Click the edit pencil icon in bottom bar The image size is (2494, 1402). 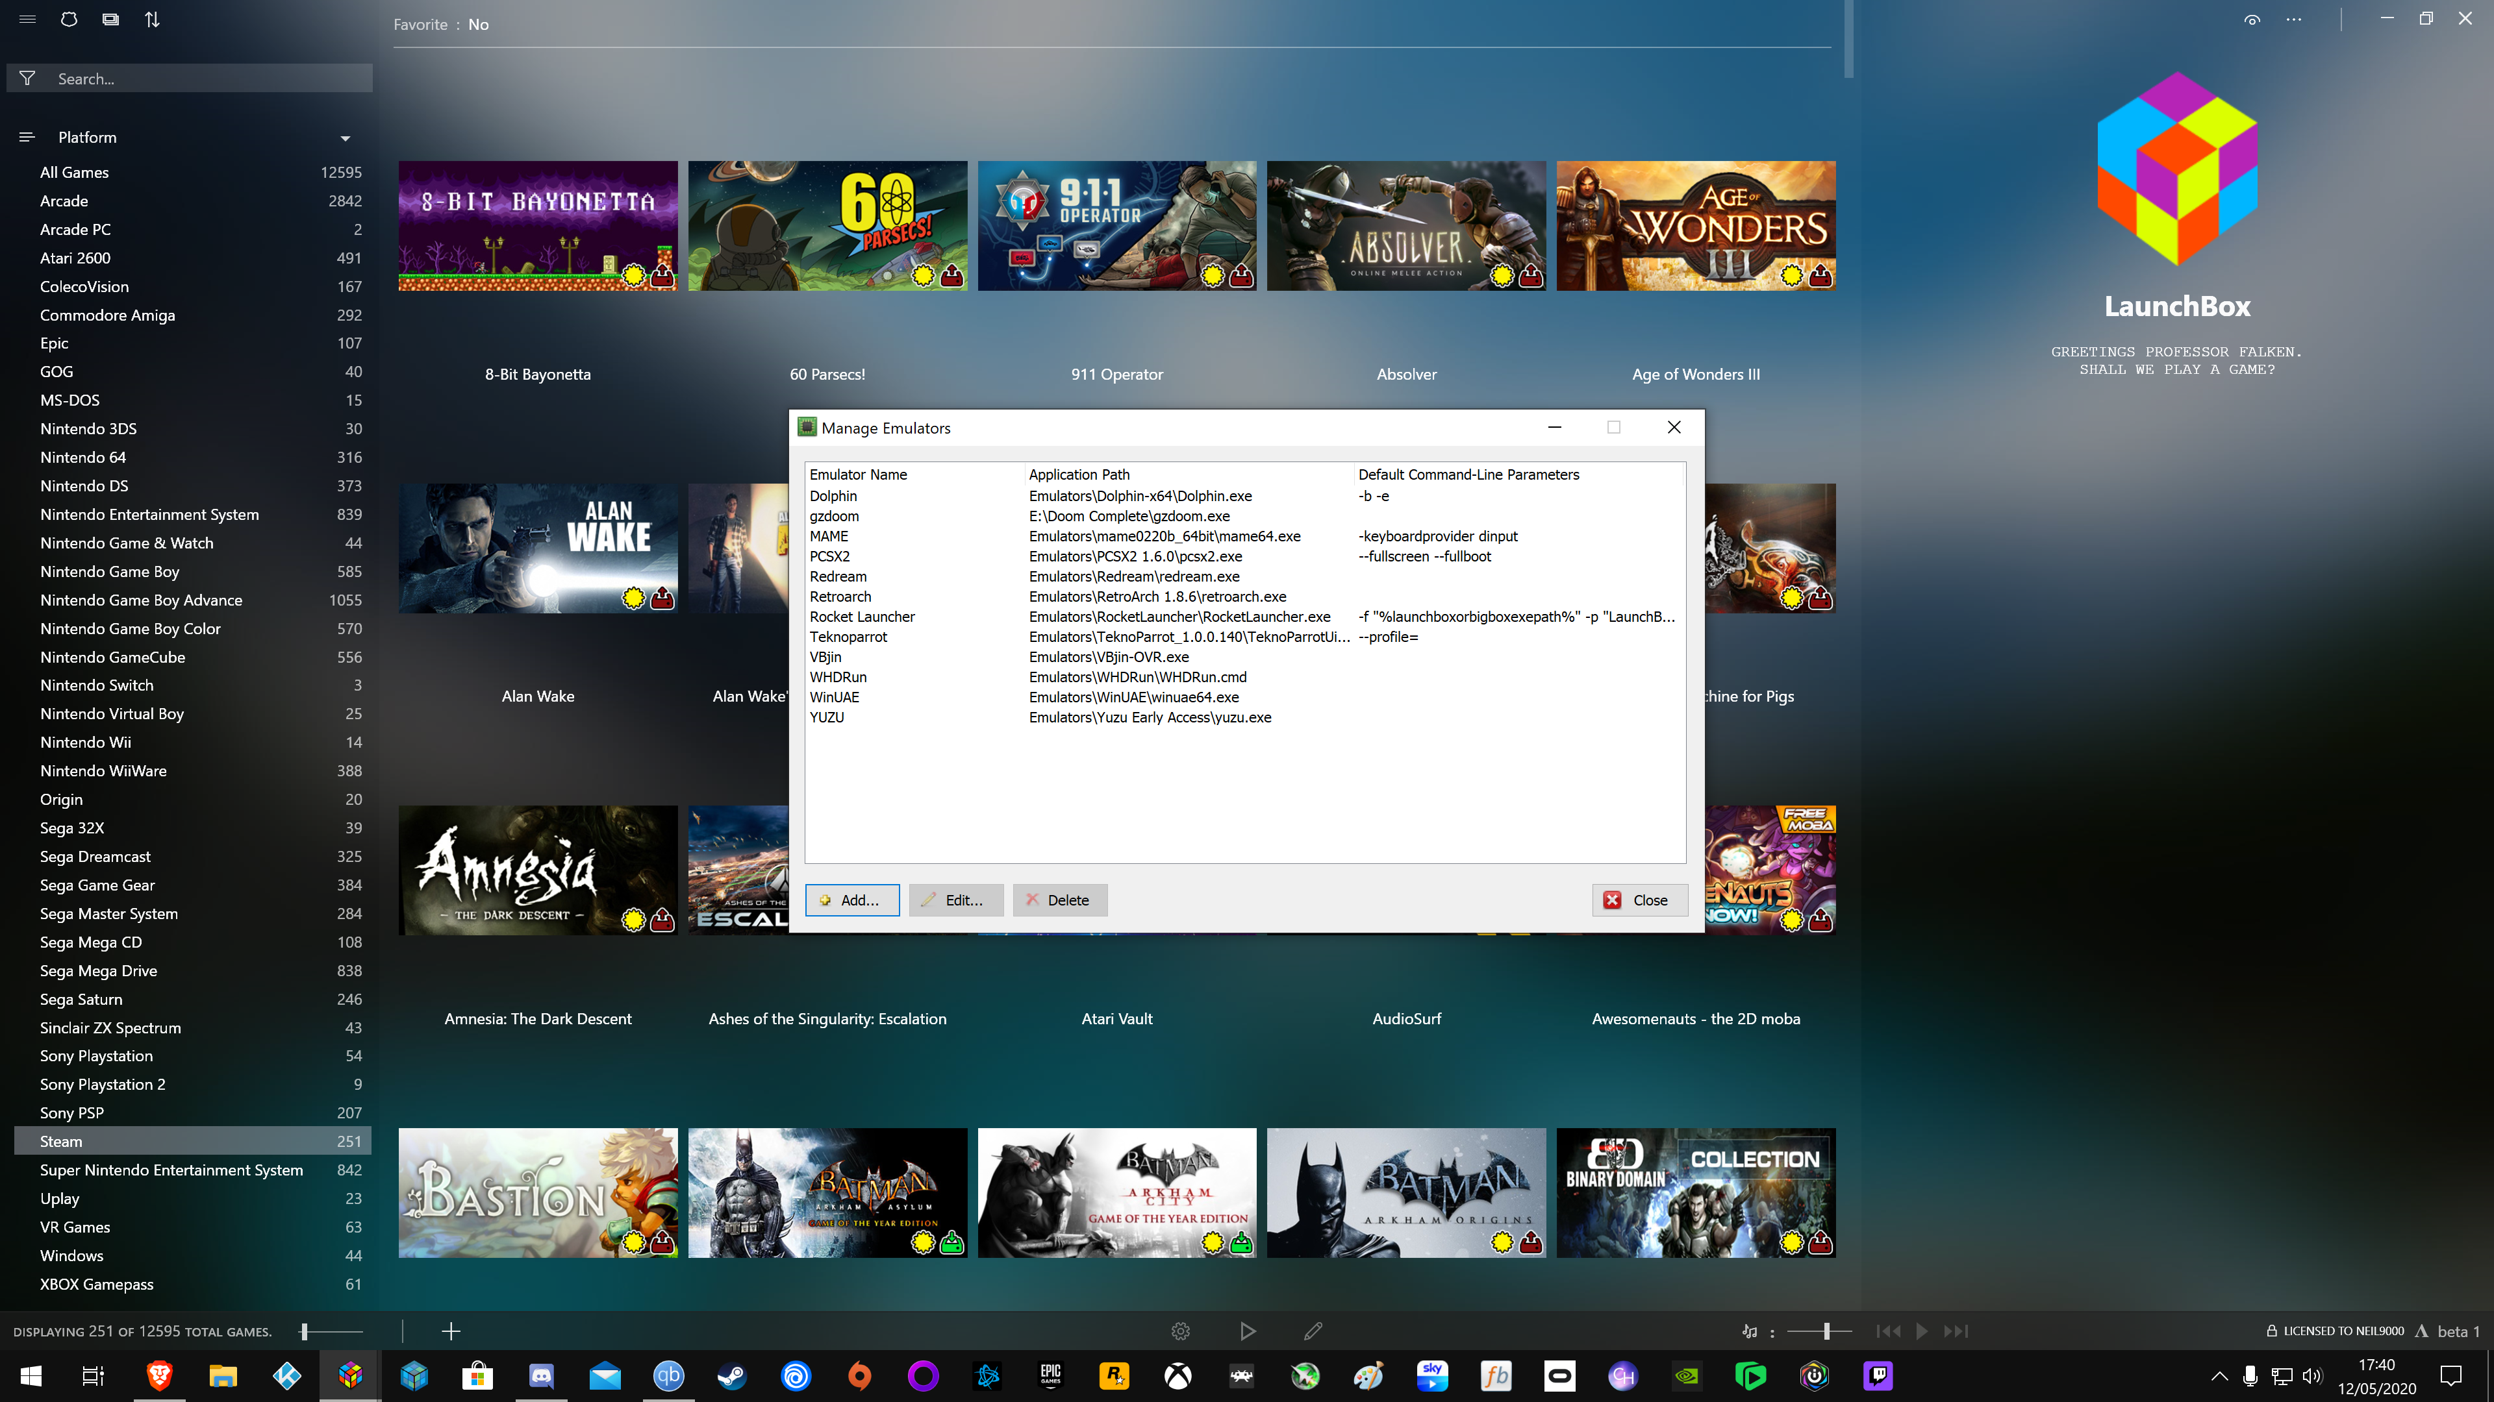[1313, 1331]
